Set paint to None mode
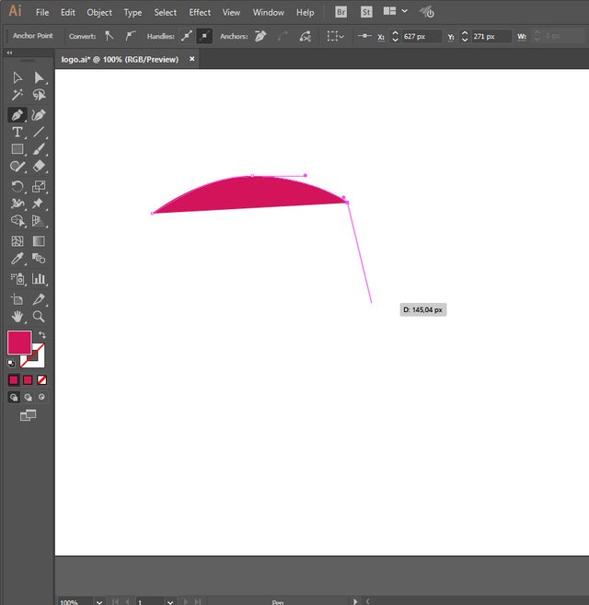The height and width of the screenshot is (605, 589). 41,379
